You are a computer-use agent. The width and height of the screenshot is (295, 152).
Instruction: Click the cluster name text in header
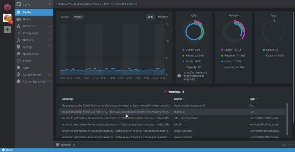97,4
